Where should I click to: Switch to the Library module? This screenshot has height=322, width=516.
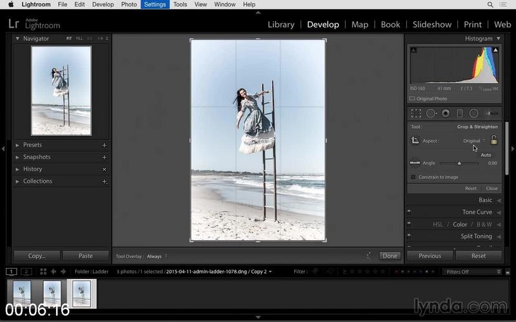tap(281, 24)
